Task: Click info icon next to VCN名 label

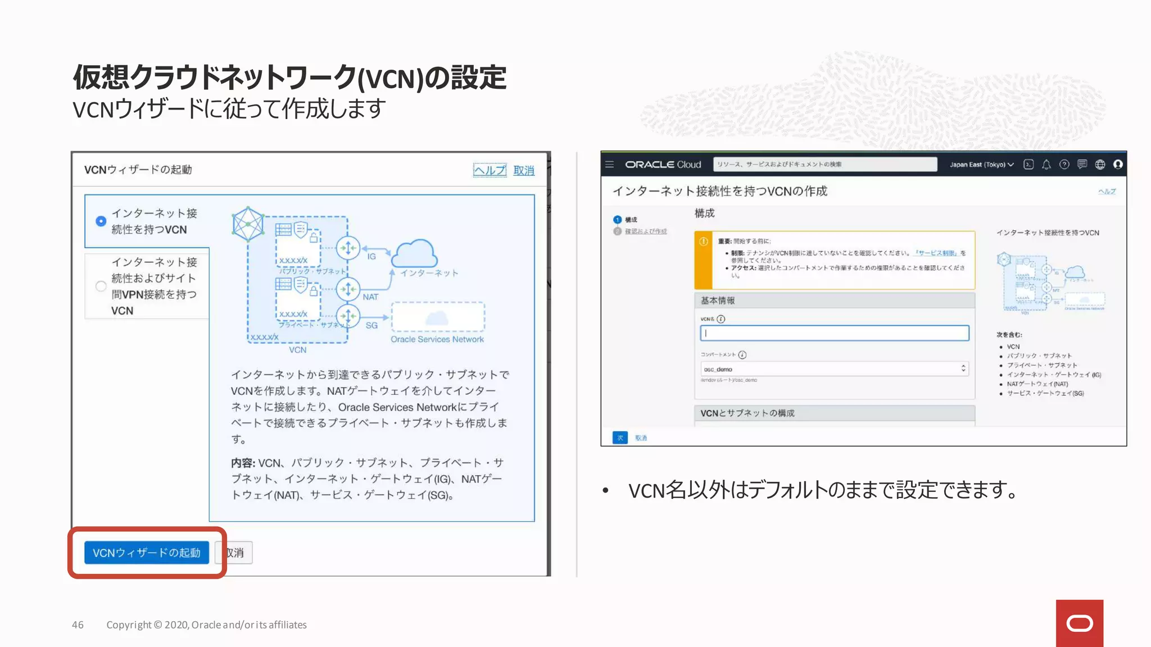Action: click(x=721, y=319)
